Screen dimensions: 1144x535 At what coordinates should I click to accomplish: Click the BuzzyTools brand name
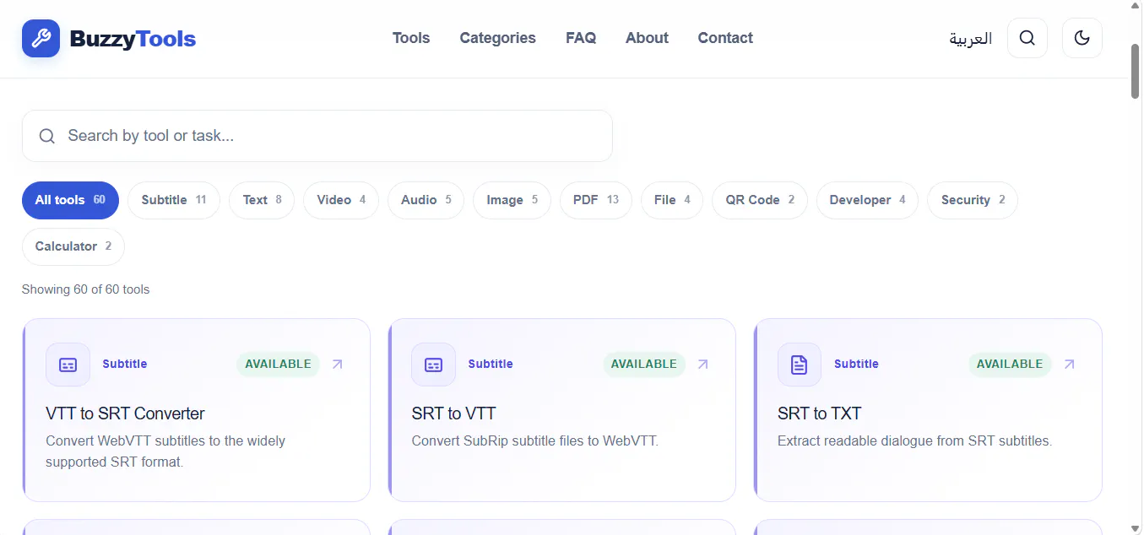coord(133,39)
